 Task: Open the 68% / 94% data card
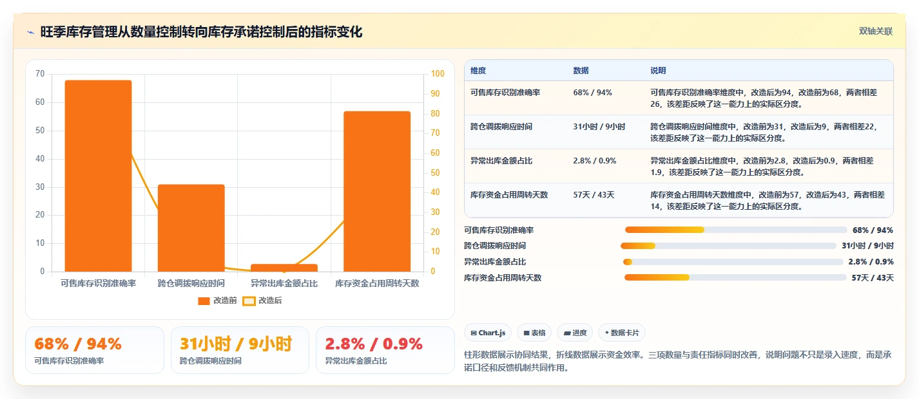tap(95, 350)
